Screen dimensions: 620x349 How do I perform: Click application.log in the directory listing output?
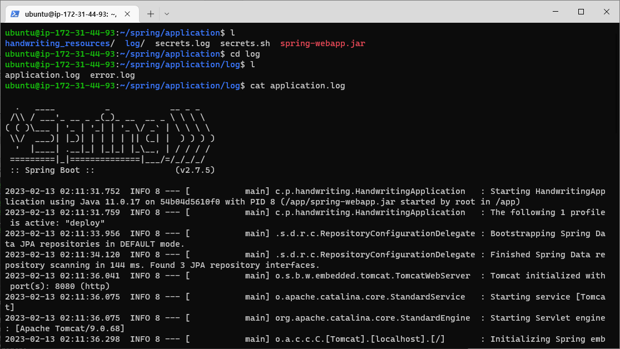coord(42,75)
